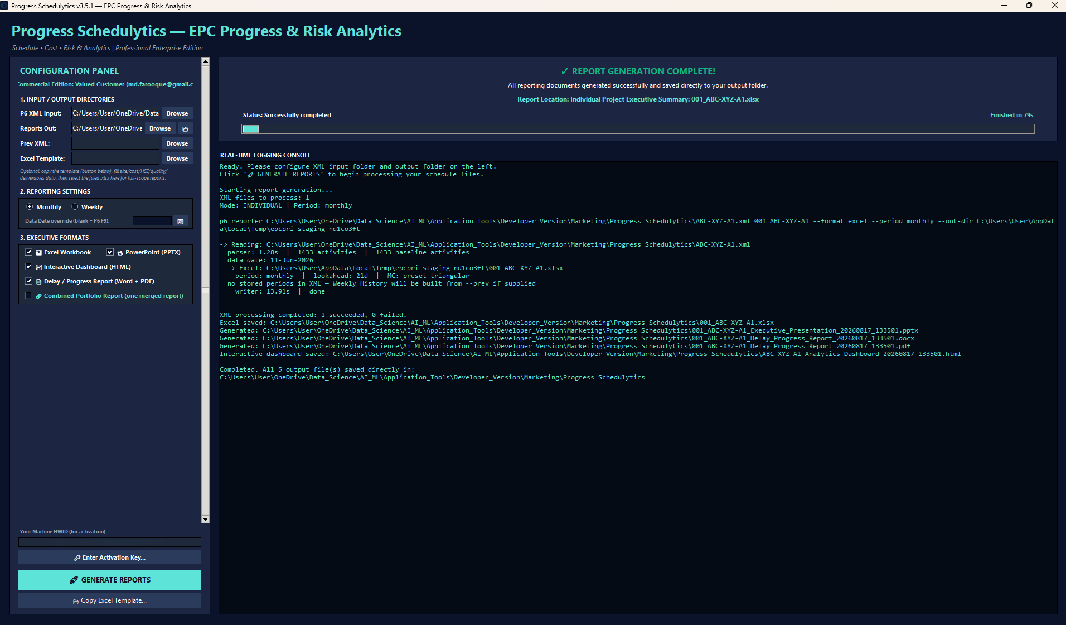Click into the P6 XML Input path field
Viewport: 1066px width, 625px height.
pos(115,113)
